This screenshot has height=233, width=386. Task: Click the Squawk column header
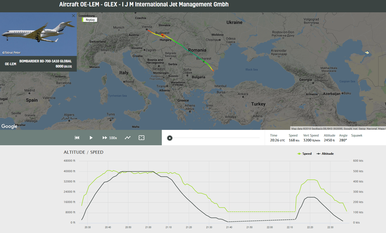tap(356, 135)
